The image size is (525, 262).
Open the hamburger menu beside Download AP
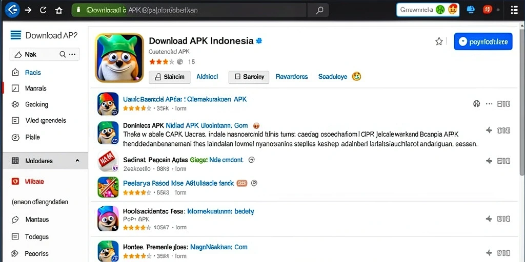click(x=16, y=35)
